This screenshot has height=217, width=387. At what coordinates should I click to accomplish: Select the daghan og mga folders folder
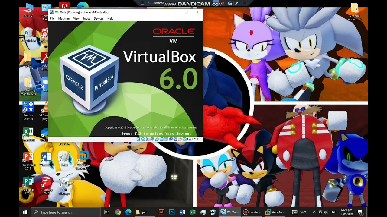tap(28, 86)
